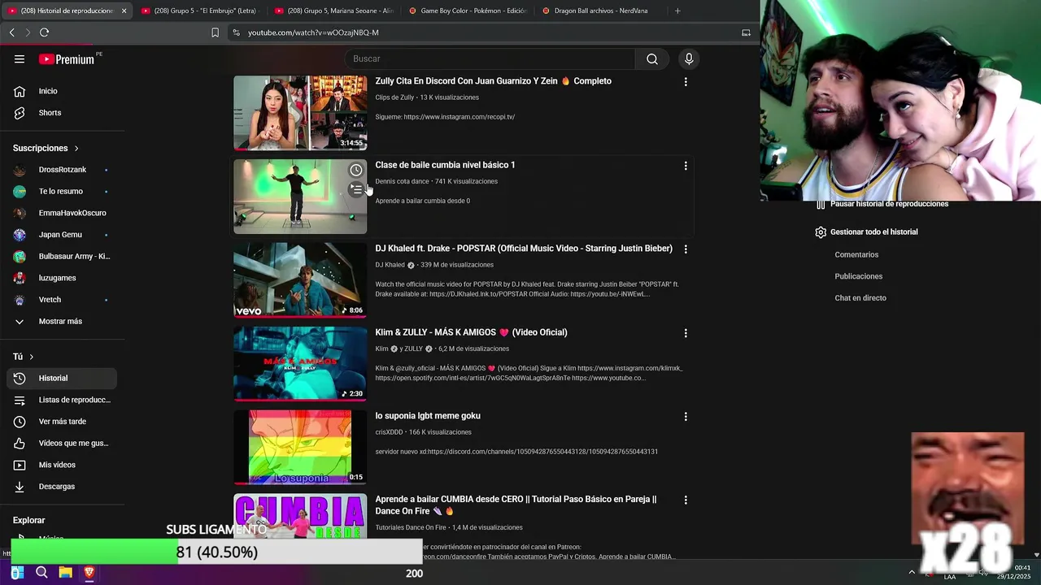Open a new browser tab
1041x585 pixels.
pos(677,11)
